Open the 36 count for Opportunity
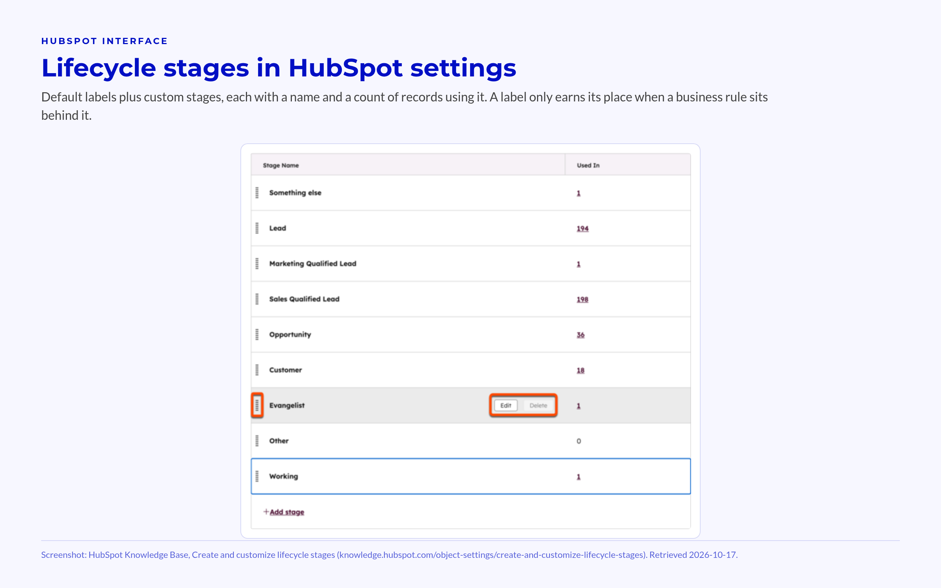Viewport: 941px width, 588px height. click(x=580, y=335)
